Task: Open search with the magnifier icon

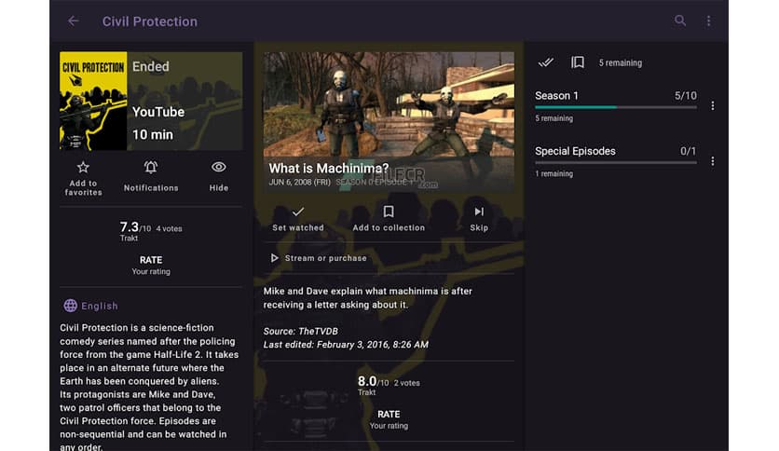Action: click(x=680, y=20)
